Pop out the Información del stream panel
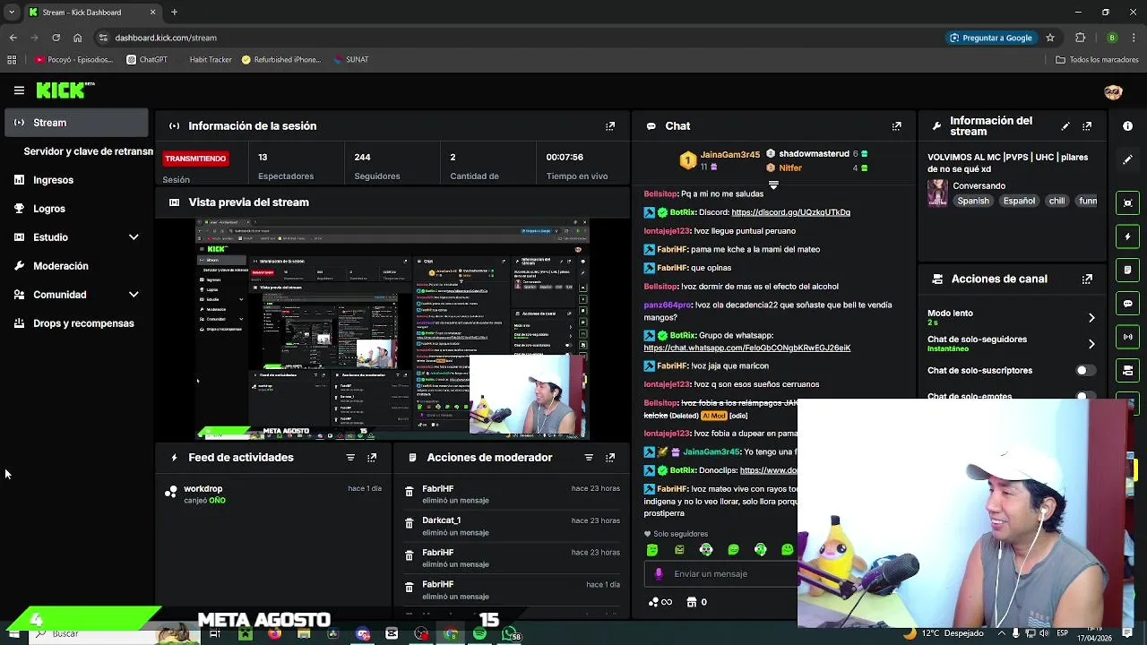 pyautogui.click(x=1087, y=126)
